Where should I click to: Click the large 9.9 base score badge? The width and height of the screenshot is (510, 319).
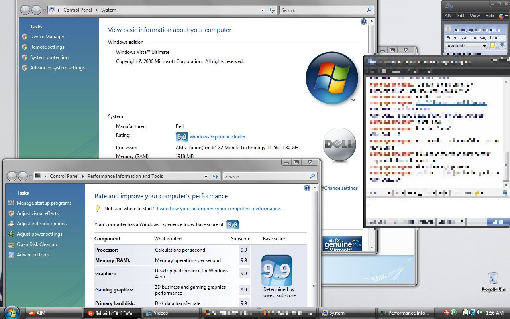pyautogui.click(x=277, y=271)
